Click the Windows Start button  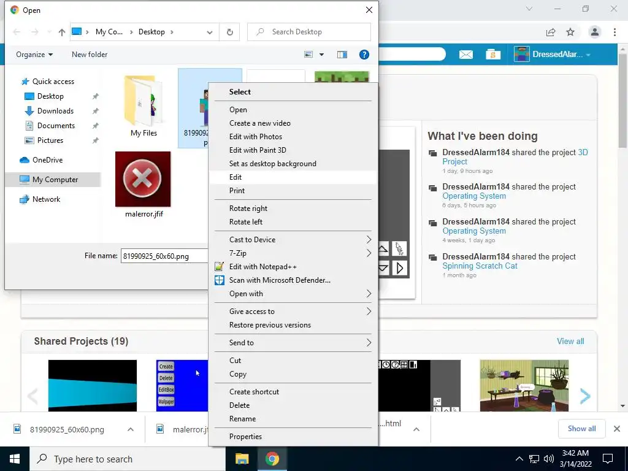pyautogui.click(x=15, y=459)
